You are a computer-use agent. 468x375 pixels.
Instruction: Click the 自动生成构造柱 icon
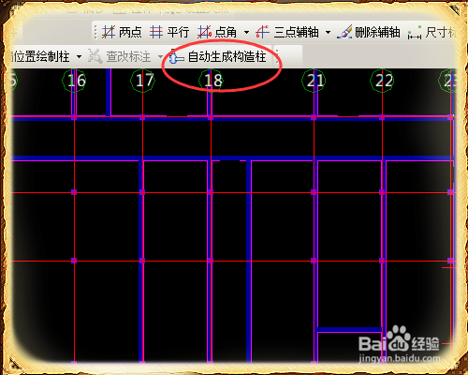[x=176, y=57]
